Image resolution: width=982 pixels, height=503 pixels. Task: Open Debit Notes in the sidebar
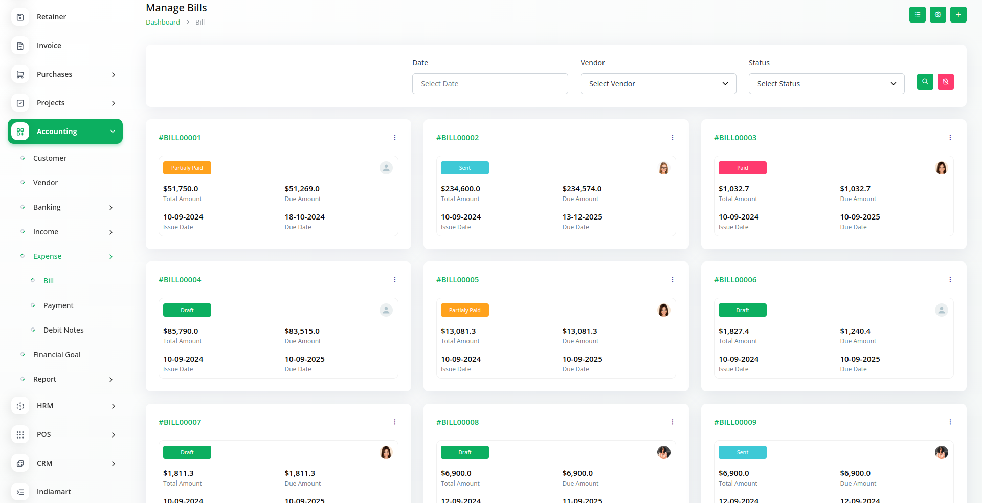[63, 330]
